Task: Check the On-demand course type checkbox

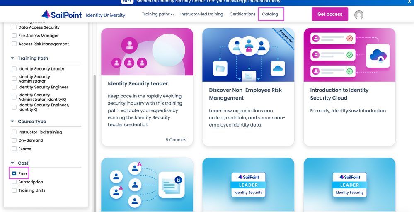Action: (x=14, y=141)
